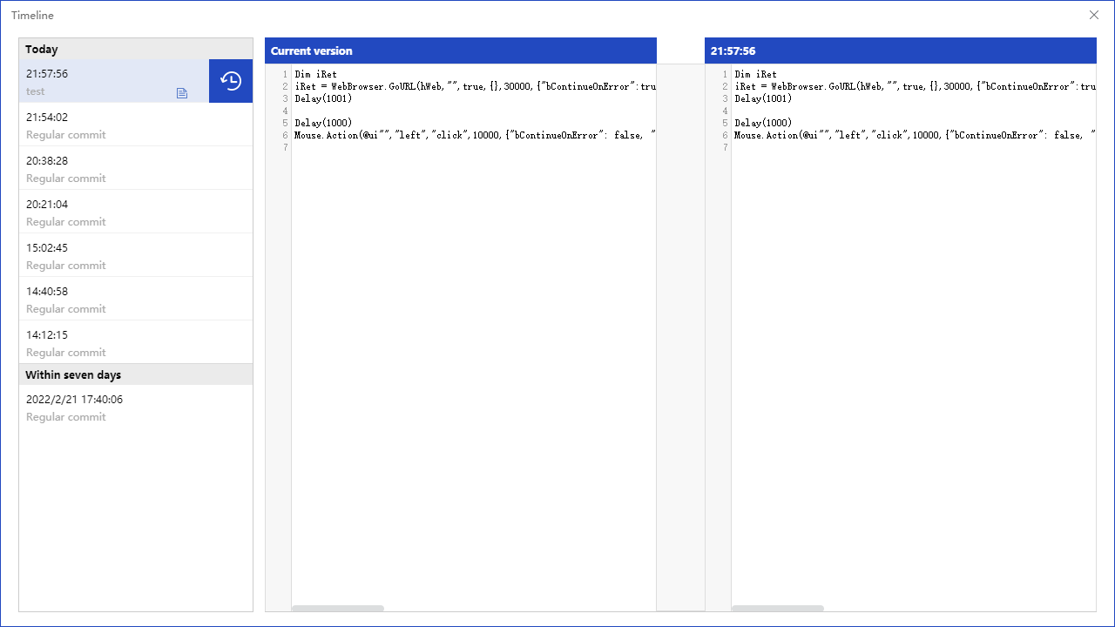Click WebBrowser.GoURL line in Current version

click(475, 86)
